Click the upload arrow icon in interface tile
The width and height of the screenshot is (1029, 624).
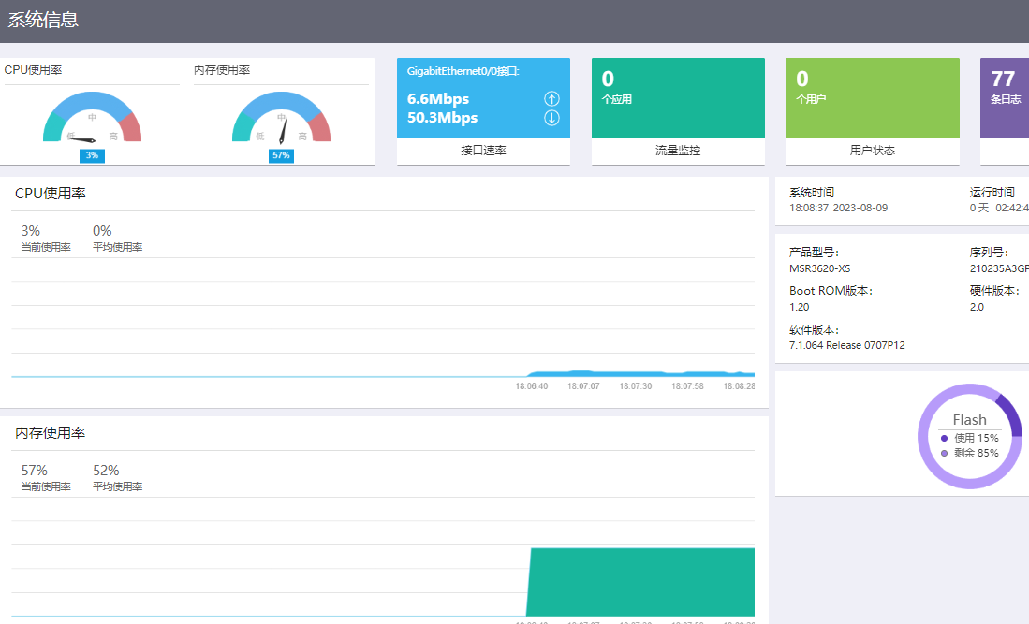coord(551,99)
